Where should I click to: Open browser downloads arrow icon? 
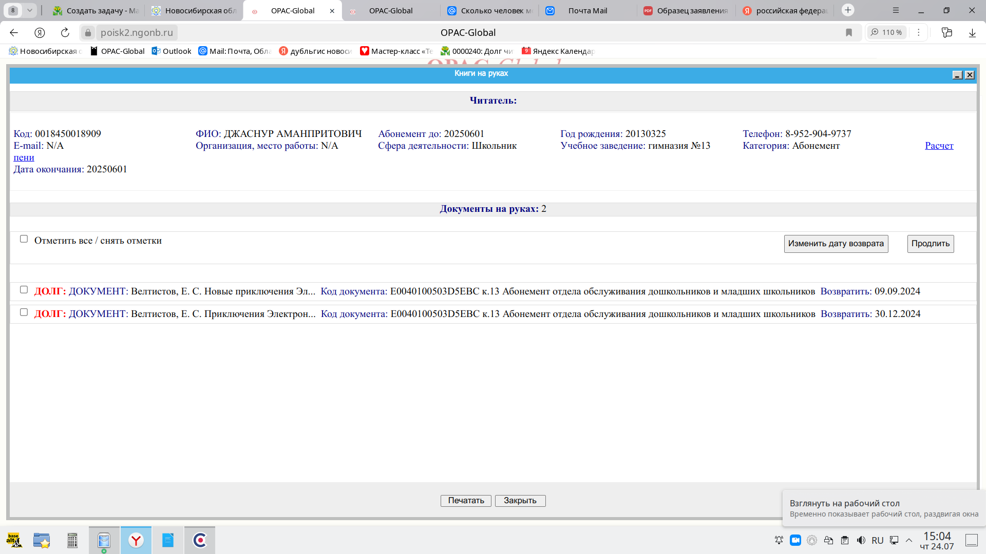coord(972,33)
